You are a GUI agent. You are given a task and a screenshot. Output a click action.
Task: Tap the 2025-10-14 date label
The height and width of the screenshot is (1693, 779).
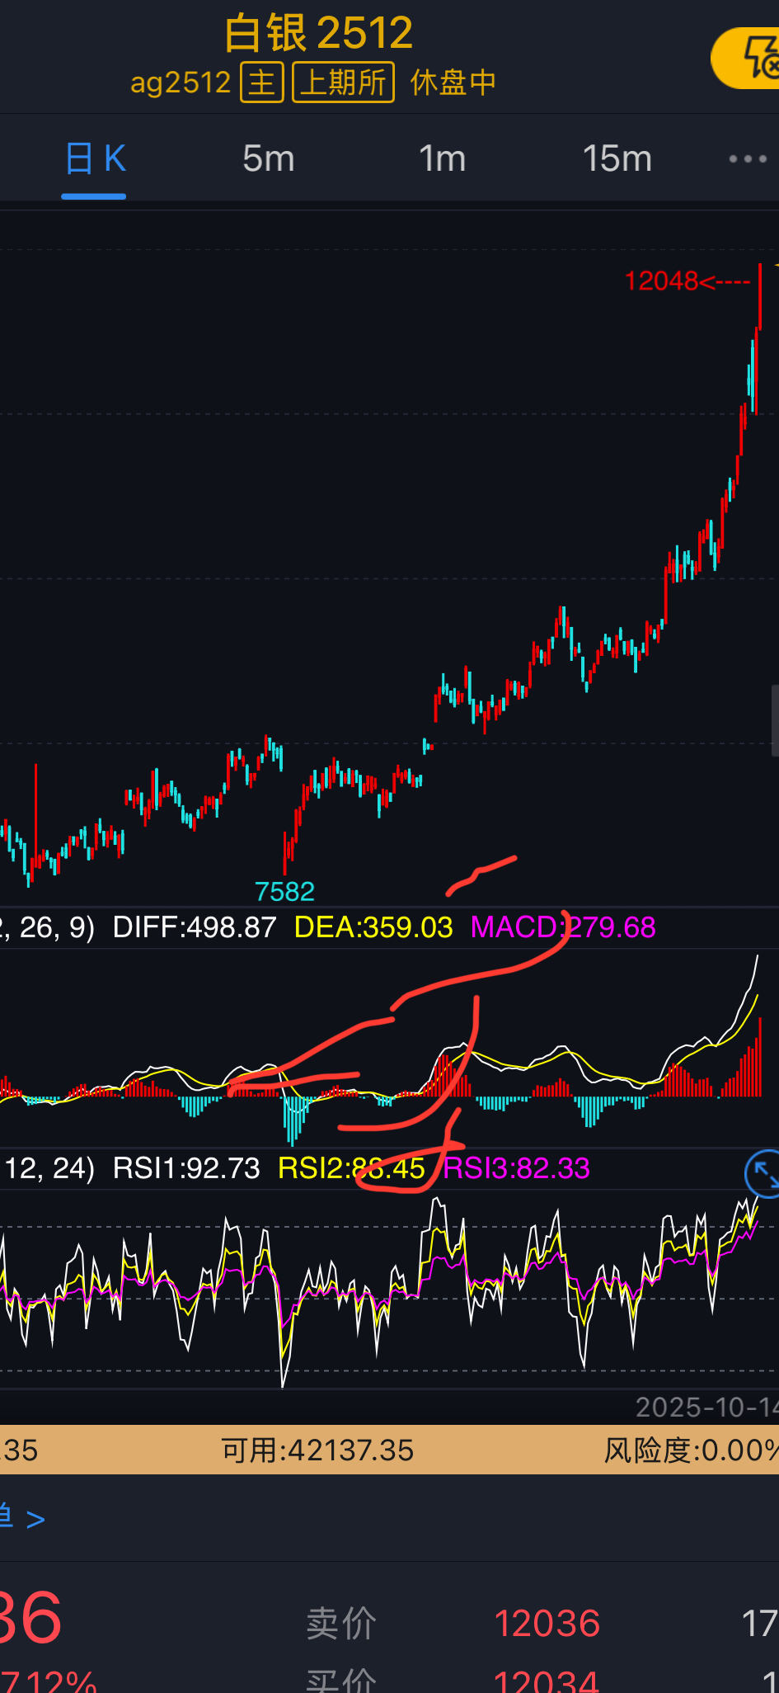(x=706, y=1407)
